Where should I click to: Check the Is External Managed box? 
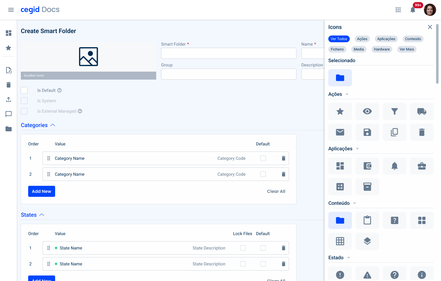[24, 111]
